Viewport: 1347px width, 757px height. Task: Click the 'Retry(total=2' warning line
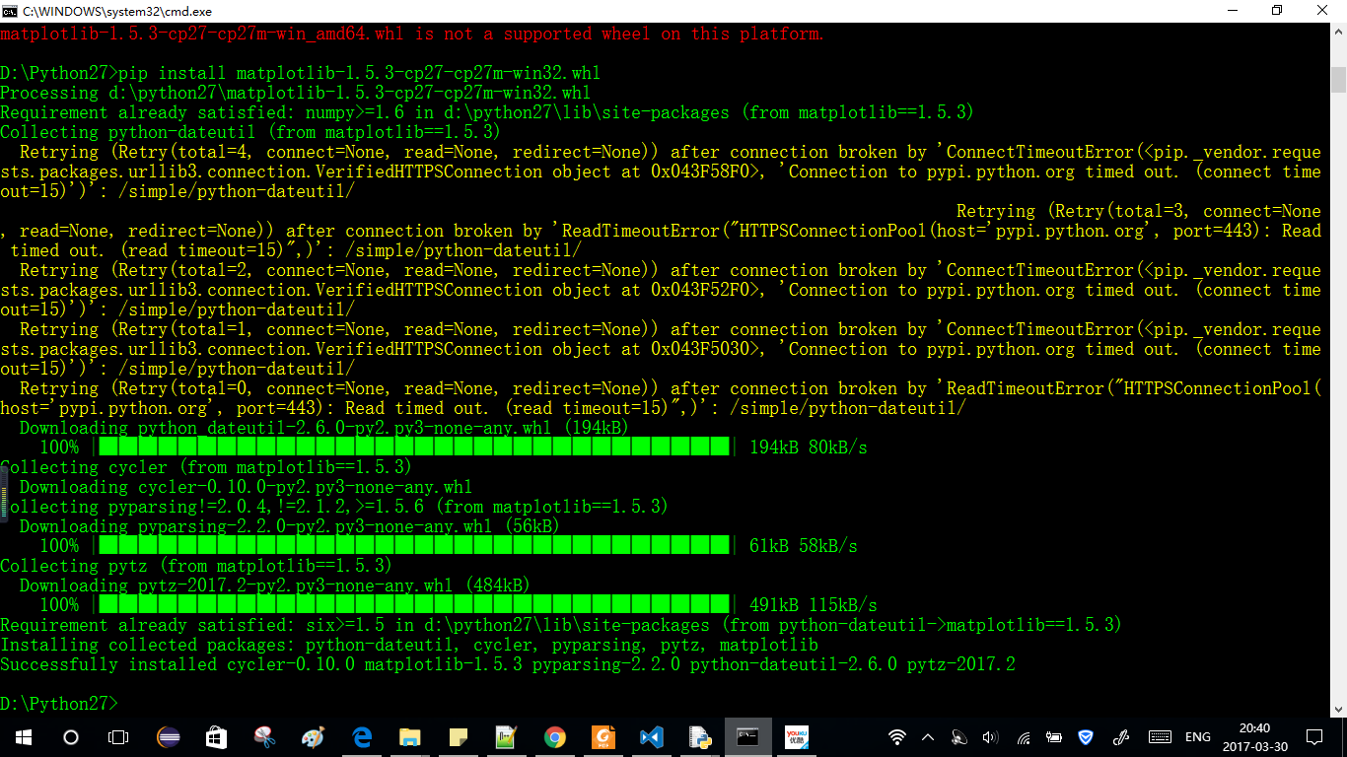point(661,290)
